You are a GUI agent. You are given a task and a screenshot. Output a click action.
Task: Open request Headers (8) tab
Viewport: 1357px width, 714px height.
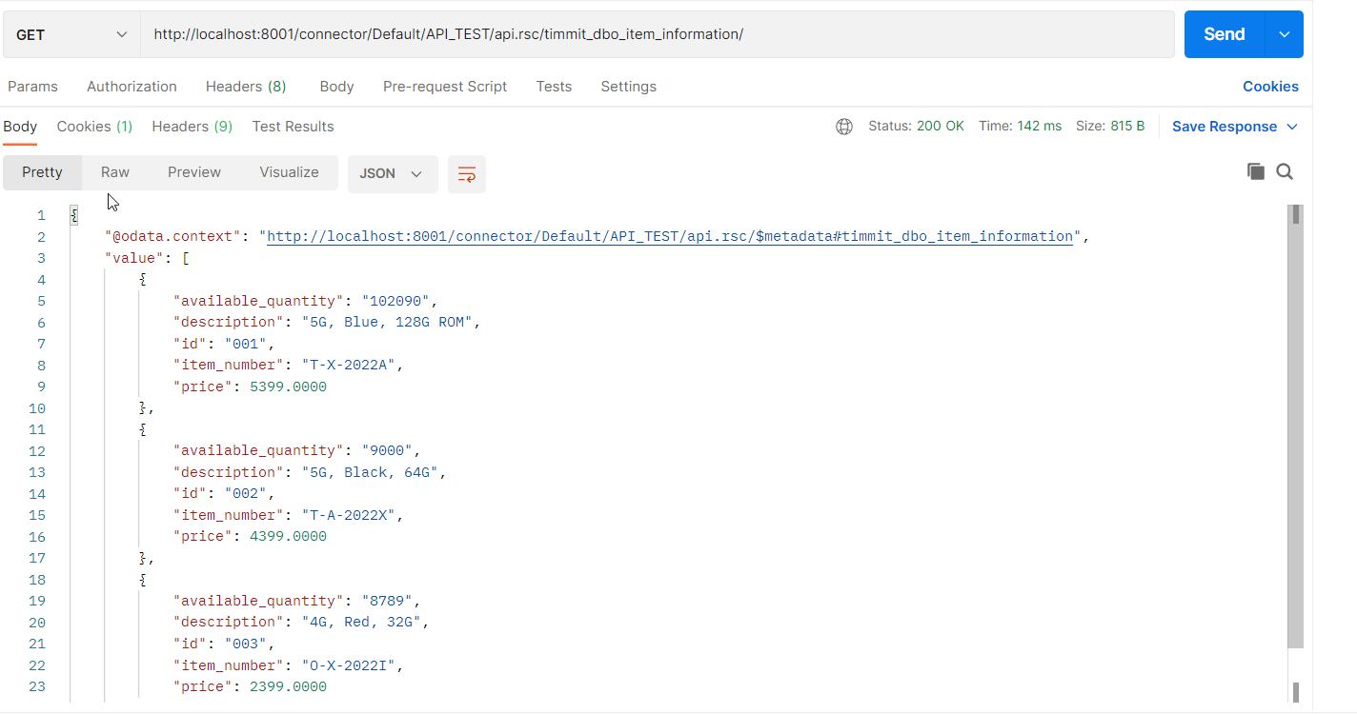point(246,87)
